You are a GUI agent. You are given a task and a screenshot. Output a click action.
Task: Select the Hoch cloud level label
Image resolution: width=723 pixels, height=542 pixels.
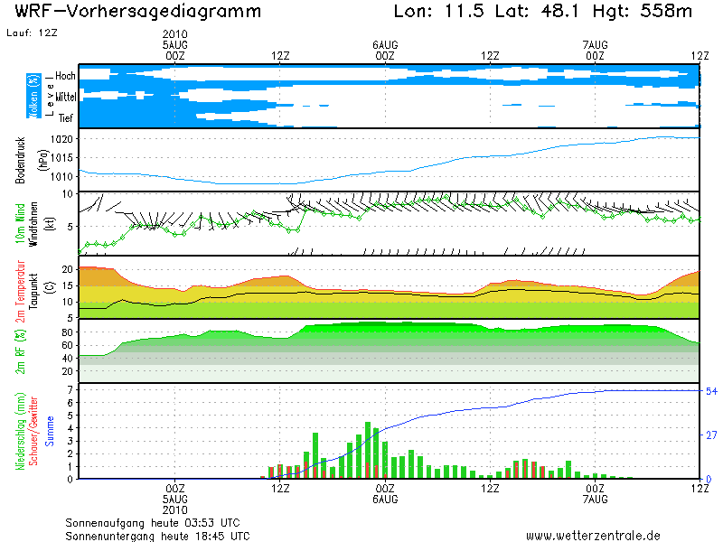pyautogui.click(x=65, y=75)
